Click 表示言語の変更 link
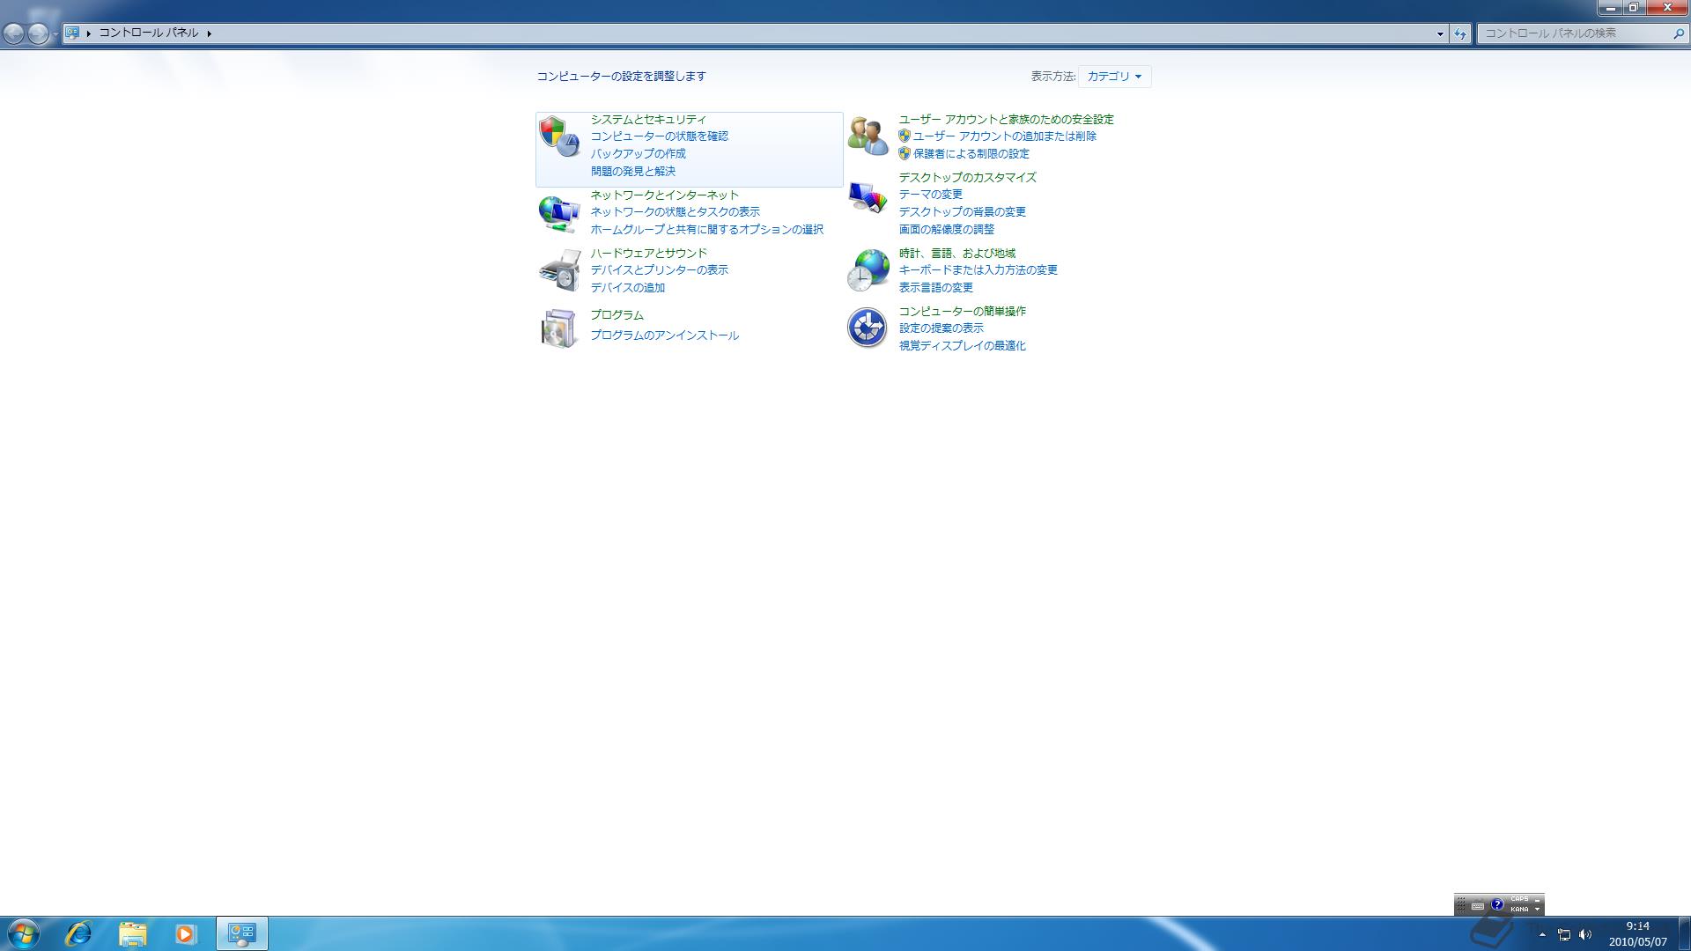The image size is (1691, 951). (x=935, y=287)
